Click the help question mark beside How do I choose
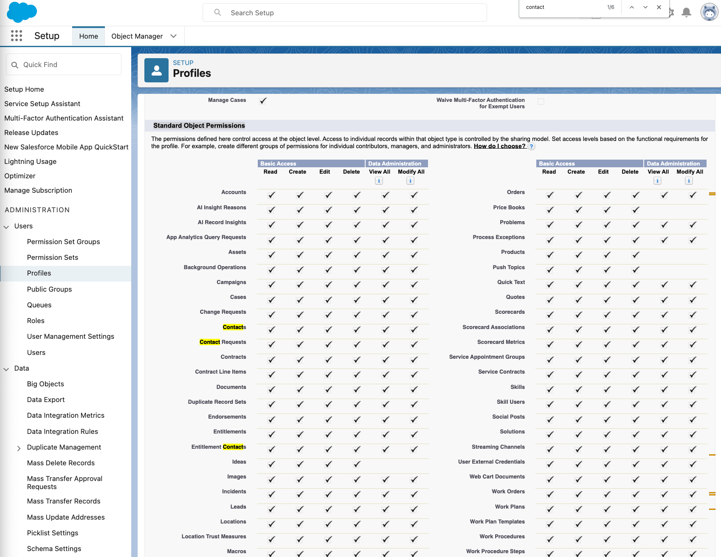 click(531, 146)
